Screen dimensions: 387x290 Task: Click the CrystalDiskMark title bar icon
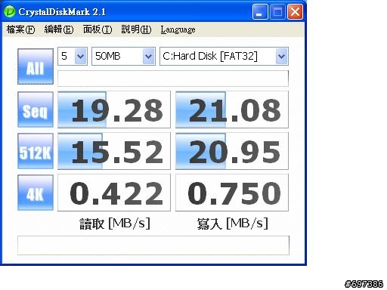tap(10, 11)
